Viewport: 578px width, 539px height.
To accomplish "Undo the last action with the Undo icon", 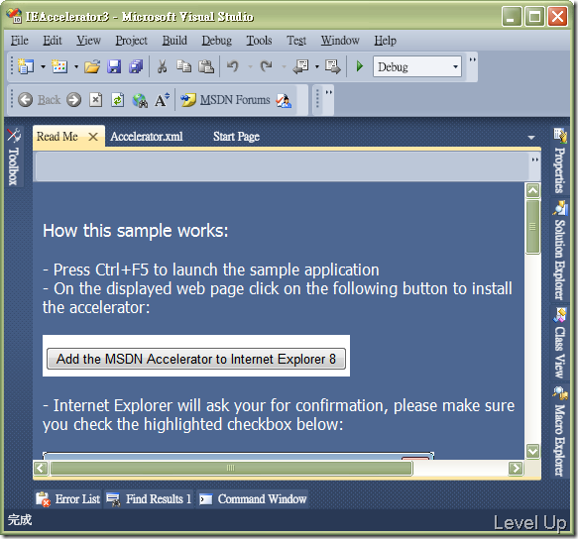I will (x=233, y=66).
